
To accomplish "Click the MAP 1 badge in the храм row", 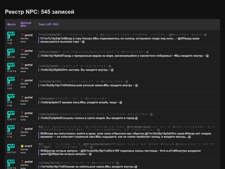I will click(11, 129).
